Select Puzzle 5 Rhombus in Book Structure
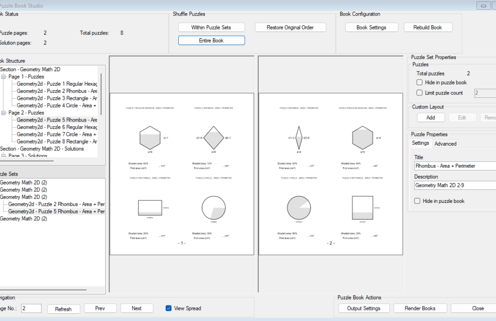Image resolution: width=496 pixels, height=321 pixels. (x=57, y=120)
